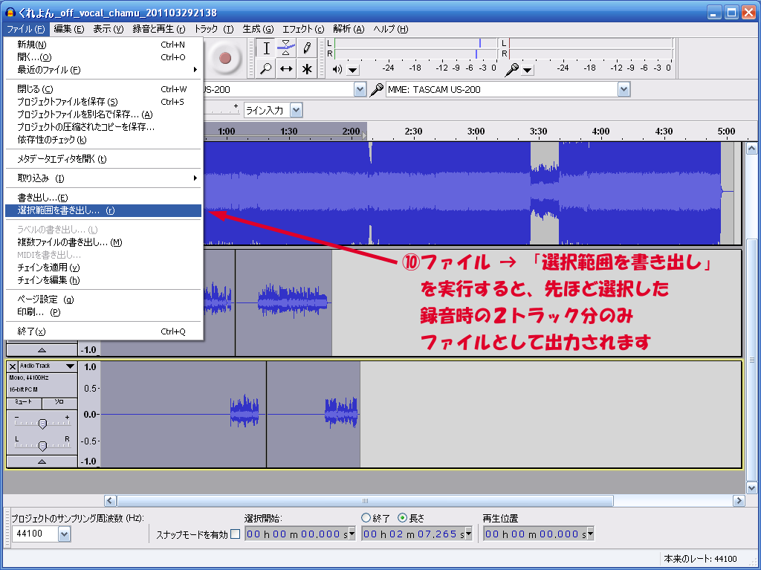Image resolution: width=761 pixels, height=570 pixels.
Task: Open the 生成 menu
Action: pos(258,29)
